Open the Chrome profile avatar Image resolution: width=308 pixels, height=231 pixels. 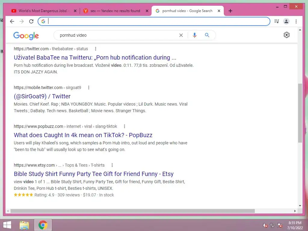point(286,21)
